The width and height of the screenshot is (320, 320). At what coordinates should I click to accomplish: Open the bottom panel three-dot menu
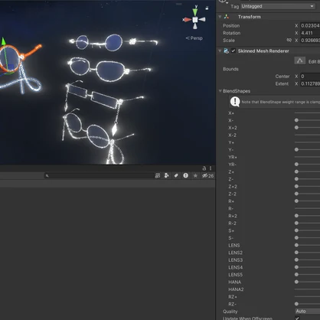[211, 168]
